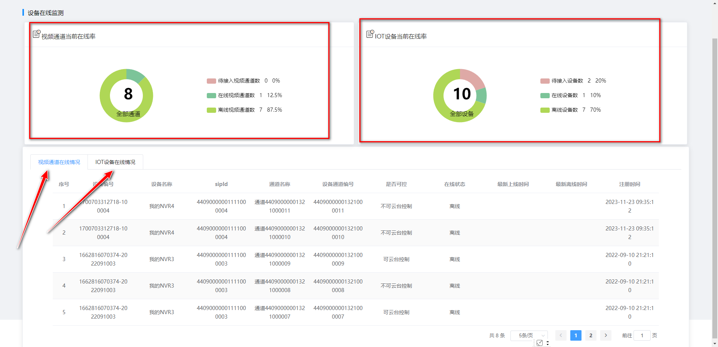Screen dimensions: 718x347
Task: Click the page 1 button
Action: click(x=576, y=335)
